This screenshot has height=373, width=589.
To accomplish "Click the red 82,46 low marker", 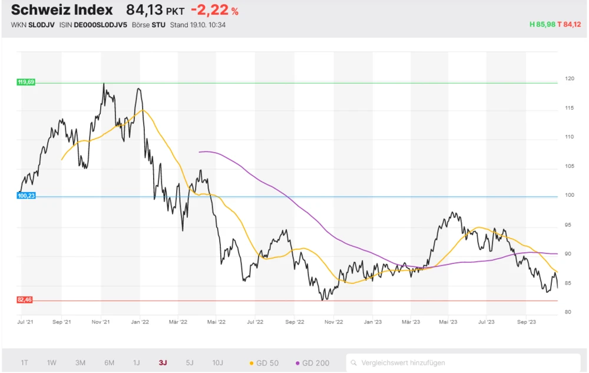I will coord(25,300).
